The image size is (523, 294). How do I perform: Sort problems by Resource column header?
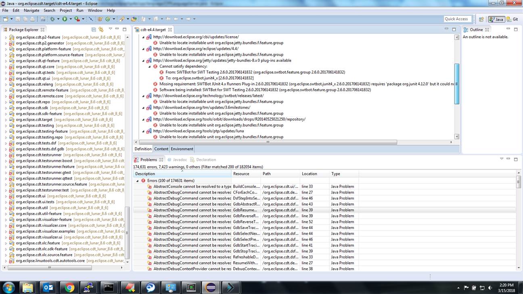click(246, 174)
